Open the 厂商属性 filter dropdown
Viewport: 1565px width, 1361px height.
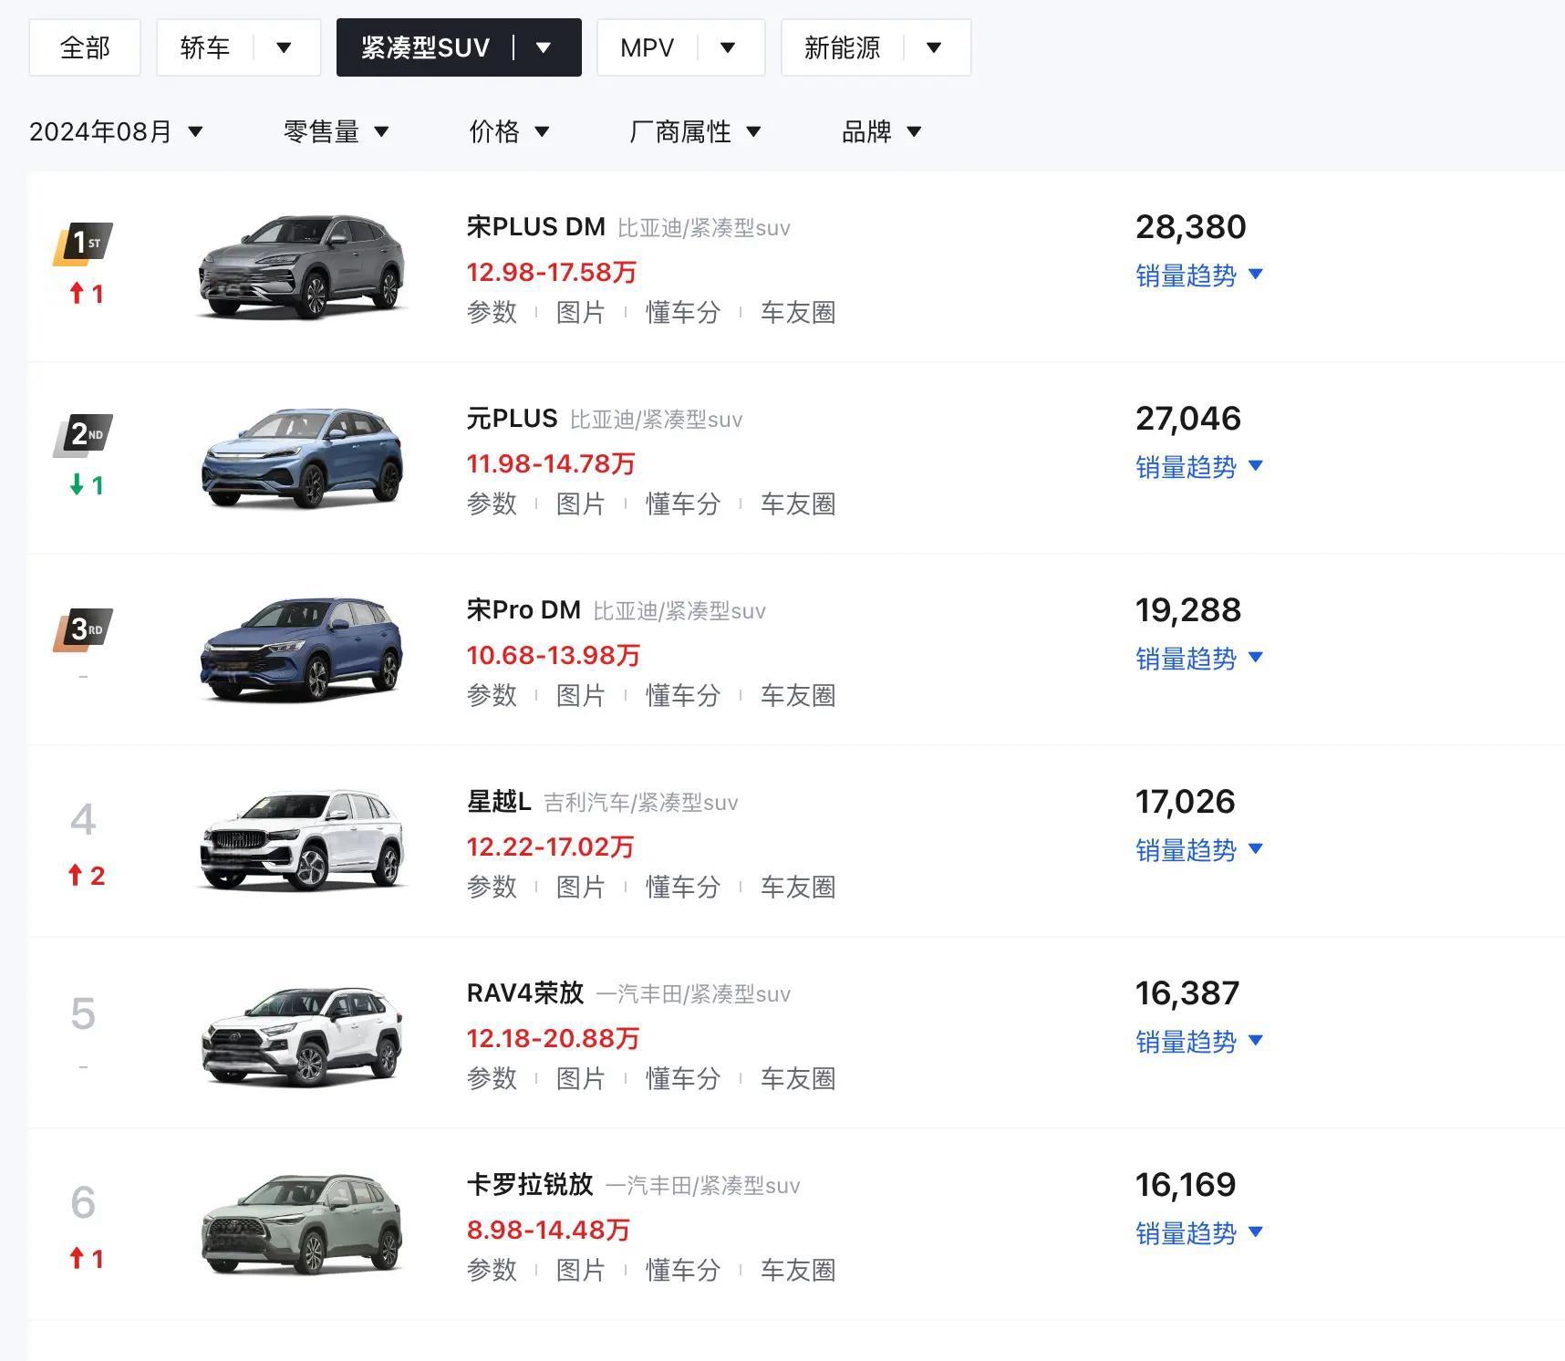695,131
